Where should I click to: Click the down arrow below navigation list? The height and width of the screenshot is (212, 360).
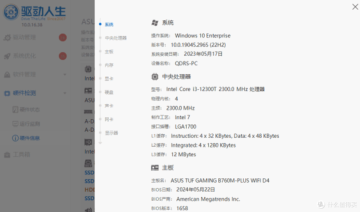100,143
